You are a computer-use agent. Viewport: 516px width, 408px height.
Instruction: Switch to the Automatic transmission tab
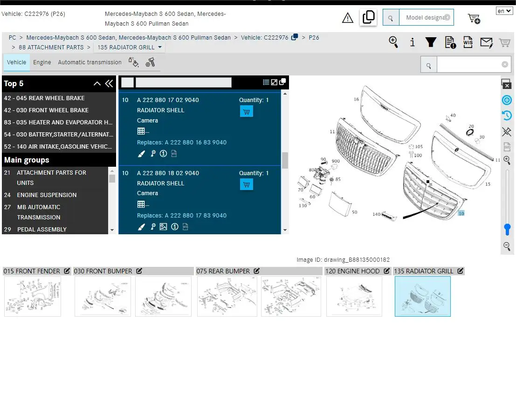pos(89,62)
